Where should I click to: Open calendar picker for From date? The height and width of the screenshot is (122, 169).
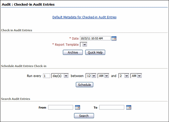click(x=77, y=107)
